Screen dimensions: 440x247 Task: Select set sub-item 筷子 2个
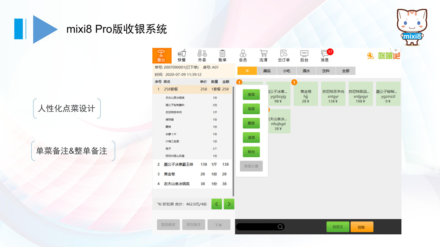[193, 149]
